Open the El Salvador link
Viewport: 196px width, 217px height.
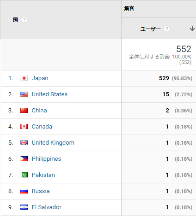[47, 207]
